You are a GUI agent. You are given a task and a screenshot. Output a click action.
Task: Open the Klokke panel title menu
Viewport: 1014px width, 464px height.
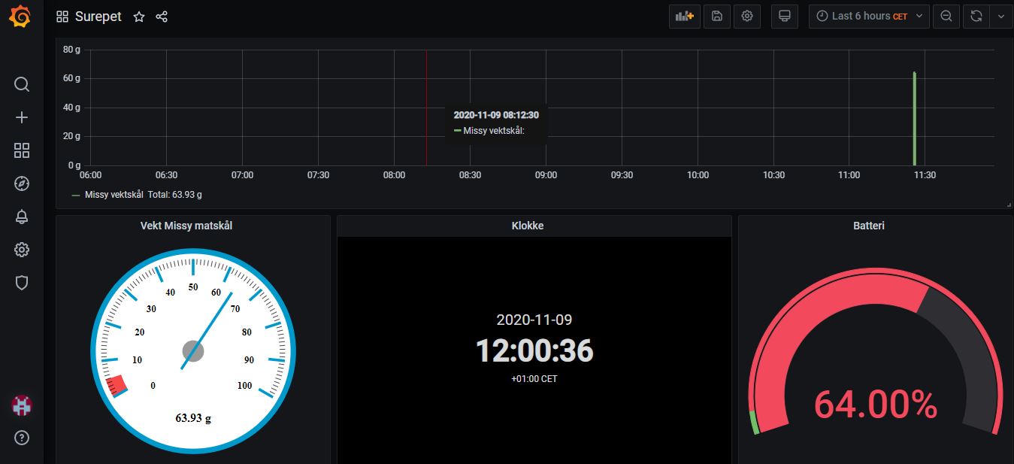point(527,225)
